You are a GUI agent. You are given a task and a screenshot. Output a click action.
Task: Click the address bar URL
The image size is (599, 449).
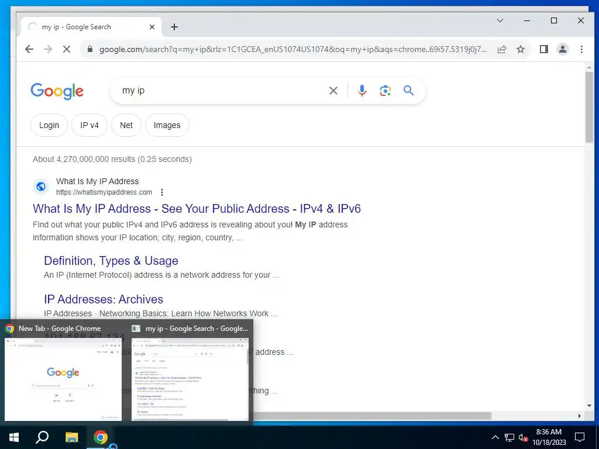click(293, 49)
